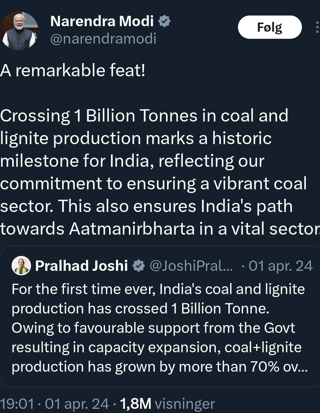
Task: Click the verified badge next to Pralhad Joshi
Action: click(139, 266)
